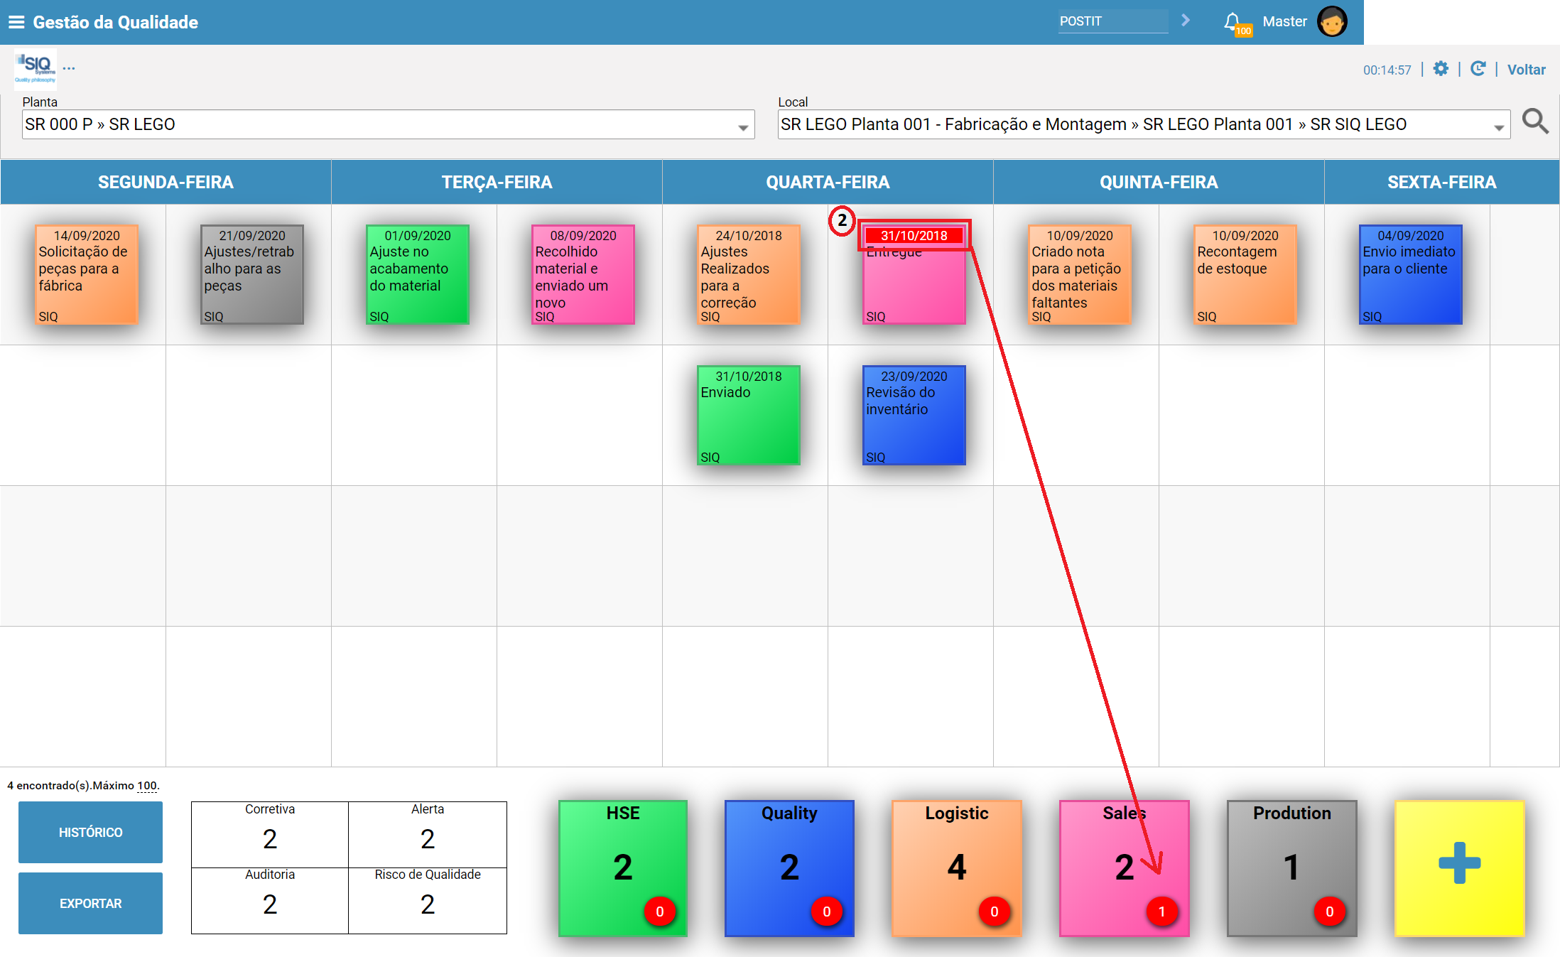Click the magnifier search icon
The height and width of the screenshot is (957, 1560).
pos(1535,121)
